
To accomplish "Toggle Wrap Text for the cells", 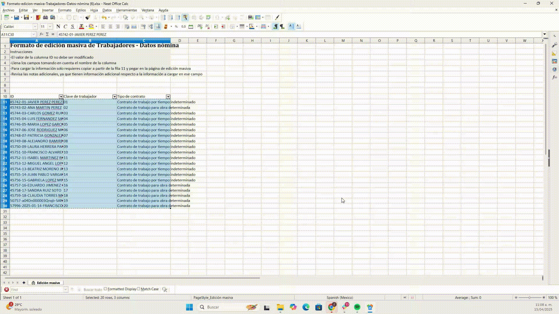I will click(127, 26).
